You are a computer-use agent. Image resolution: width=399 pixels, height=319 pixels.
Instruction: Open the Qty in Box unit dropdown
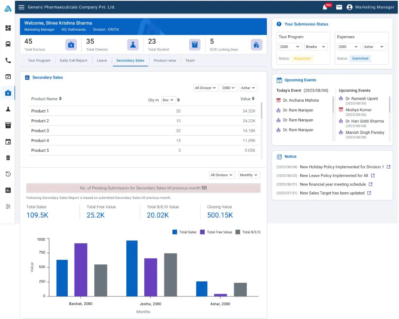169,100
